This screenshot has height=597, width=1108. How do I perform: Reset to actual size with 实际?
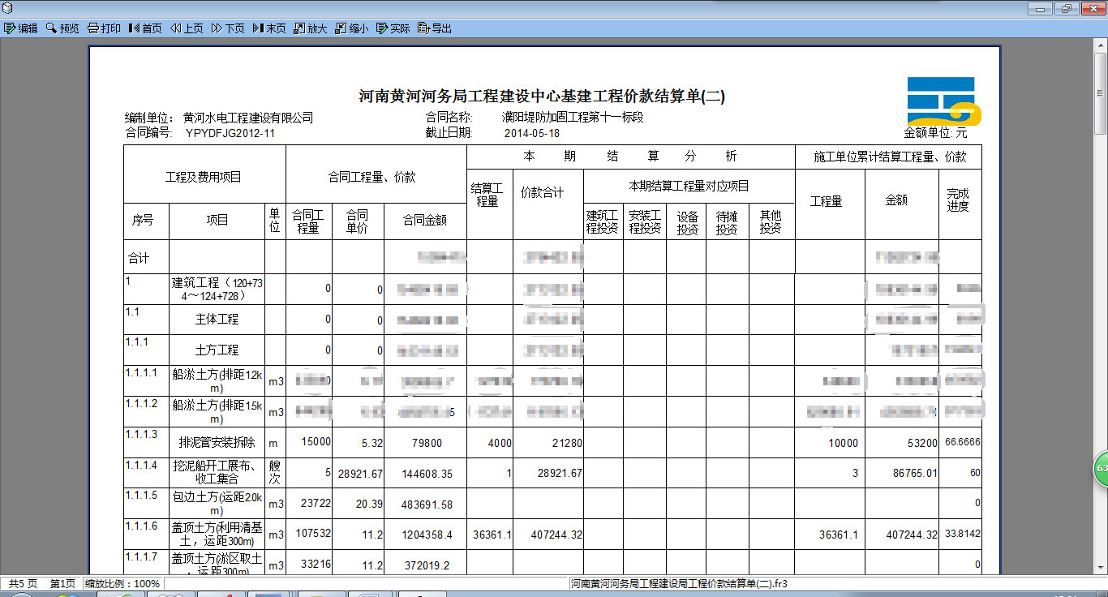[x=393, y=28]
